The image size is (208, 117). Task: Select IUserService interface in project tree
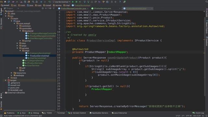[x=33, y=66]
